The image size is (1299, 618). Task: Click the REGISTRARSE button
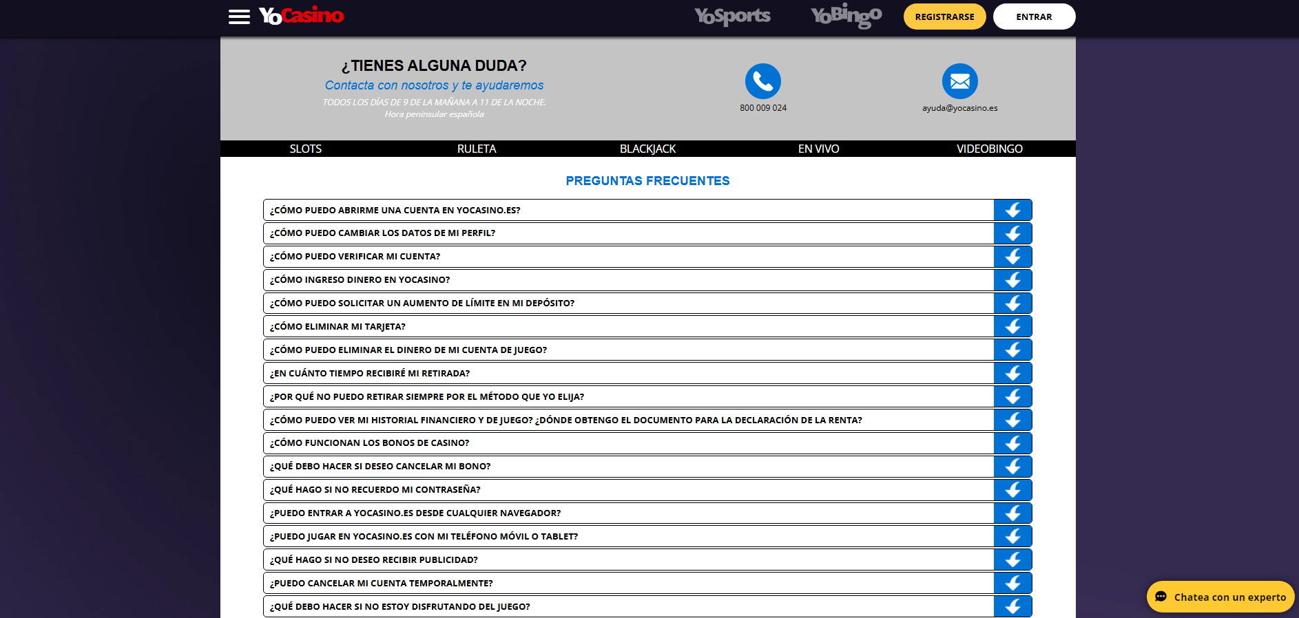point(944,17)
